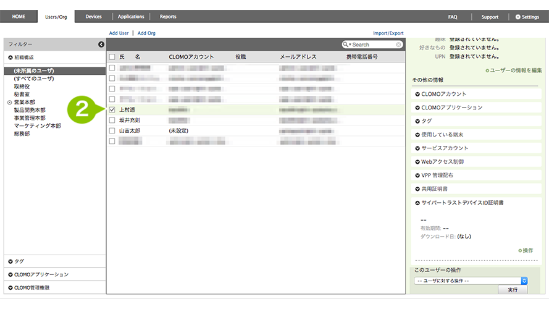Select 製品開発本部 in the org tree
Screen dimensions: 549x309
(30, 110)
